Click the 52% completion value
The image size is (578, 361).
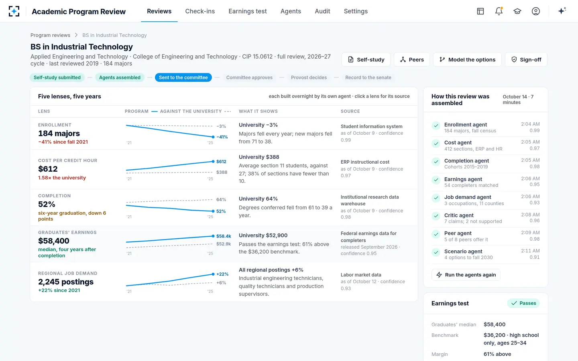coord(47,205)
